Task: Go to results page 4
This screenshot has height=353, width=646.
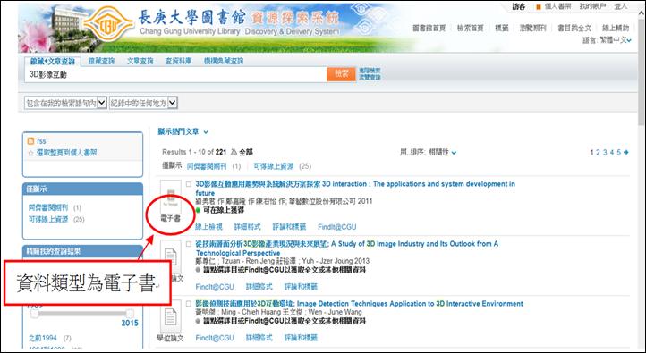Action: (612, 152)
